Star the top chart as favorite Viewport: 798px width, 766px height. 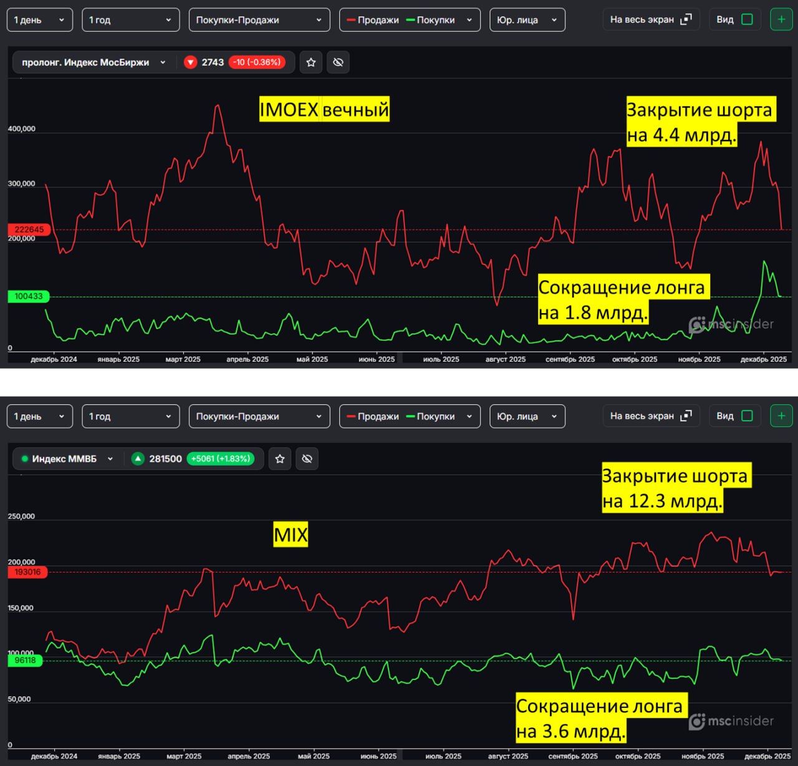pos(311,62)
